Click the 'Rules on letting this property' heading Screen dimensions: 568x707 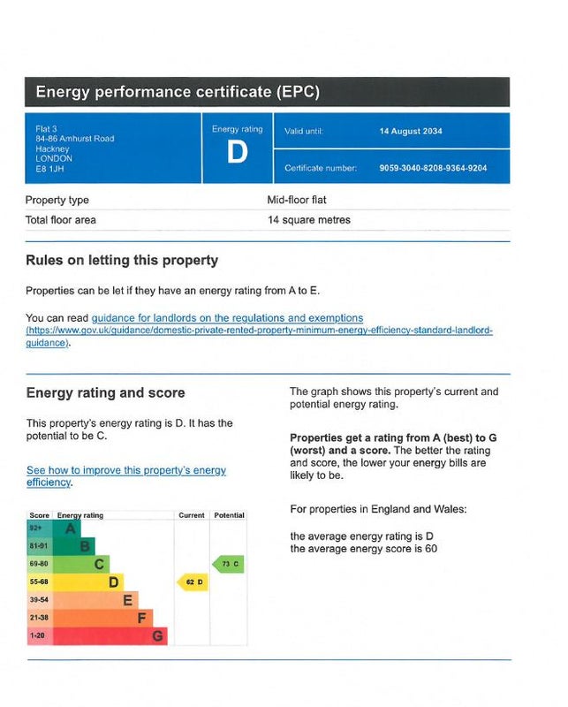122,261
